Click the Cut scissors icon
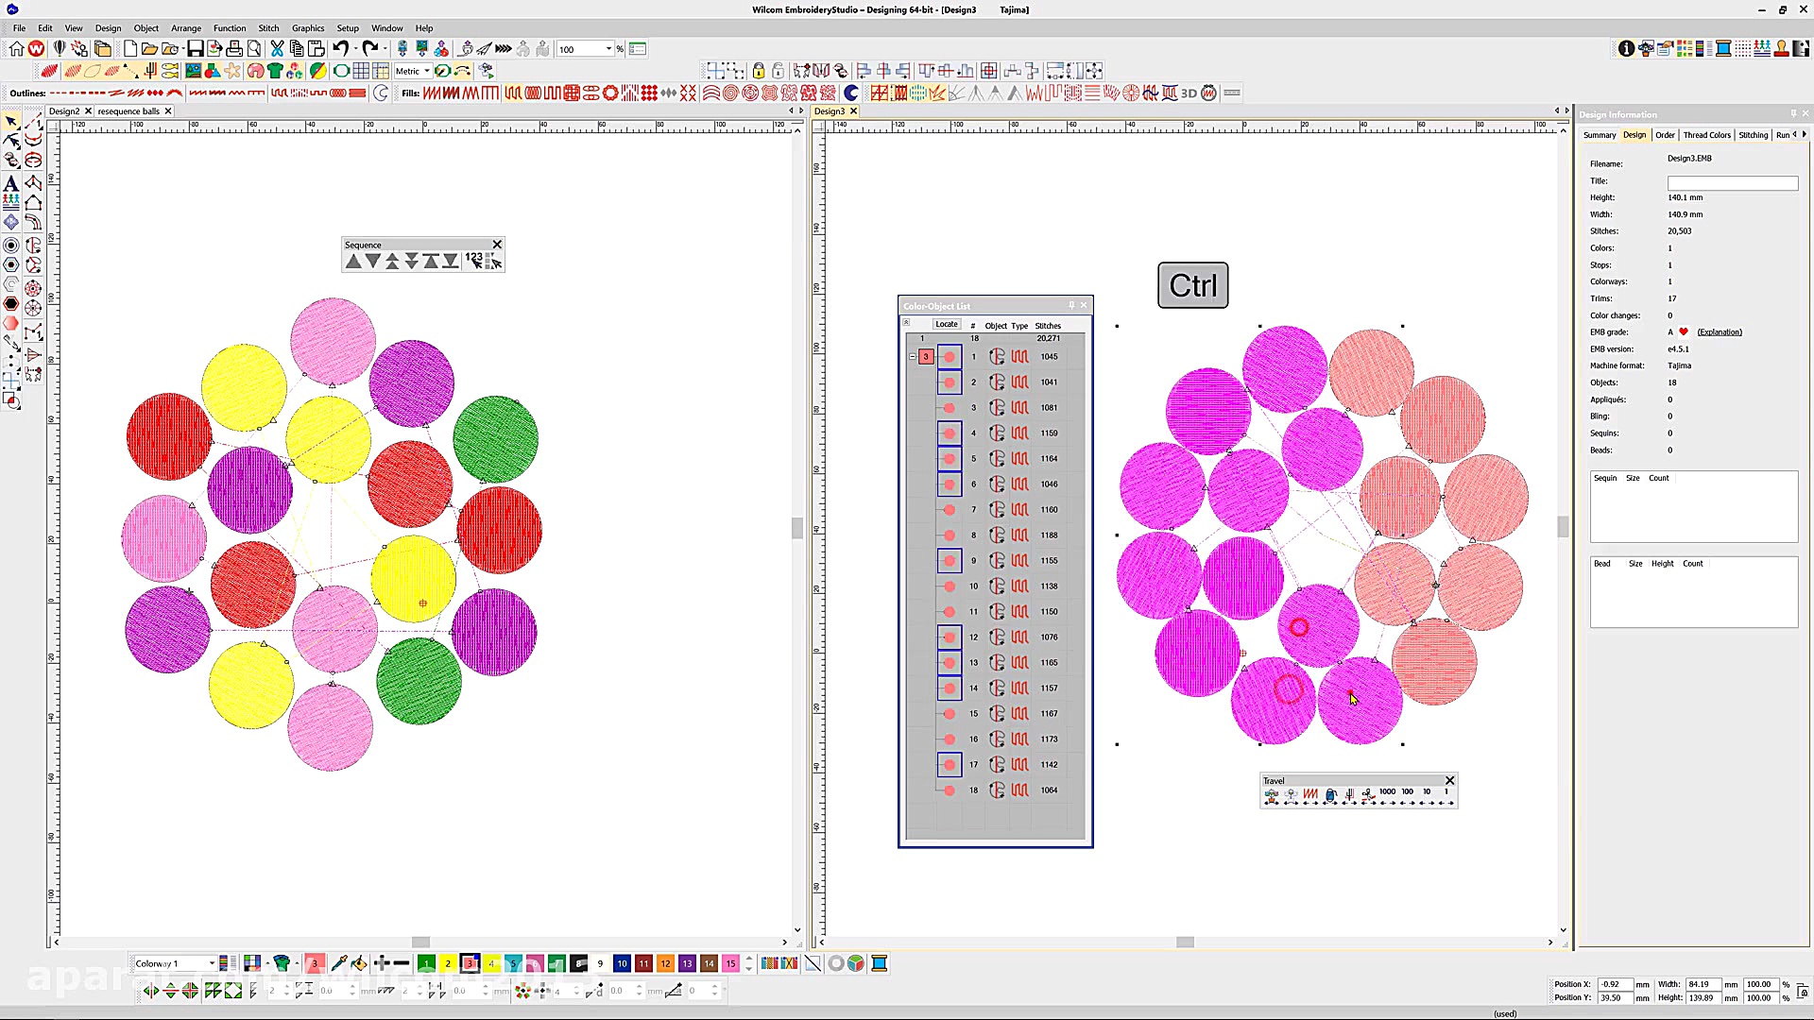Screen dimensions: 1814x1020 point(277,49)
